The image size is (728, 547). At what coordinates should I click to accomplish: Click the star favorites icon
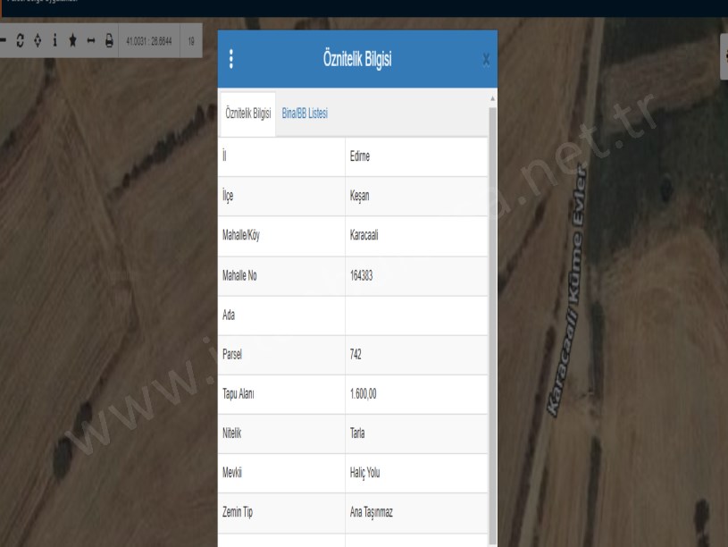coord(72,41)
